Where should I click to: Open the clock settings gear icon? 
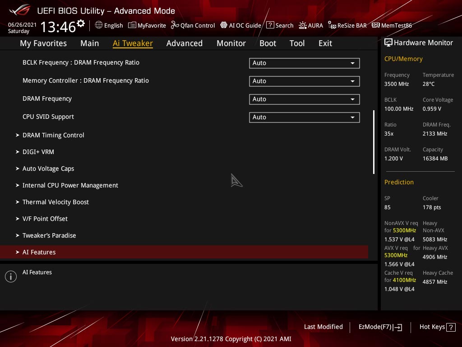pyautogui.click(x=80, y=23)
